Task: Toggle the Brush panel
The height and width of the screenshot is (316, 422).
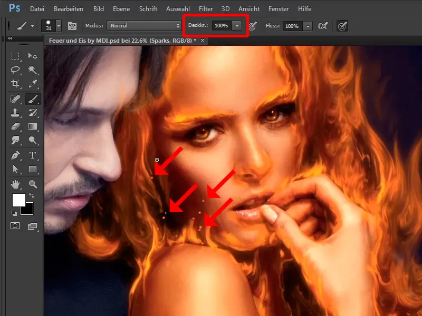Action: point(72,26)
